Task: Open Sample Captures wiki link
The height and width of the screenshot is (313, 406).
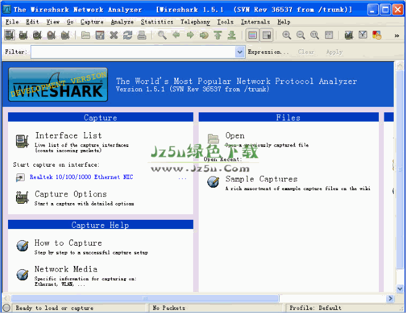Action: pyautogui.click(x=261, y=179)
